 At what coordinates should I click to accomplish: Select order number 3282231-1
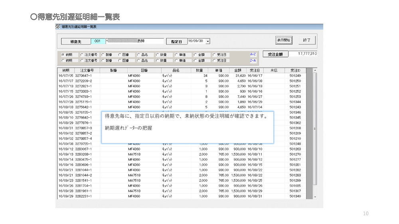point(83,197)
